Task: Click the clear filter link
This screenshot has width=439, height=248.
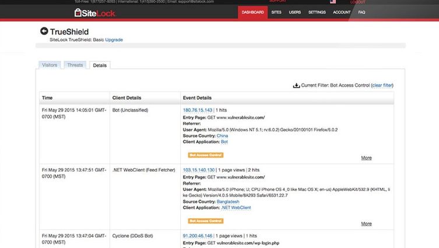Action: (x=382, y=85)
